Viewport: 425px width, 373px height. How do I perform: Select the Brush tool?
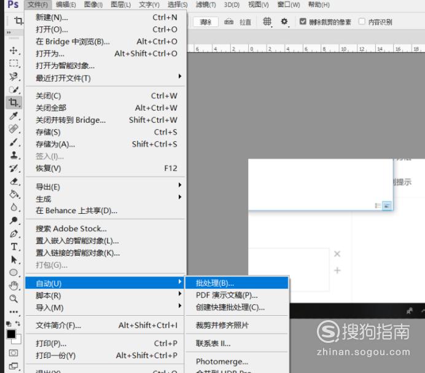(x=14, y=142)
